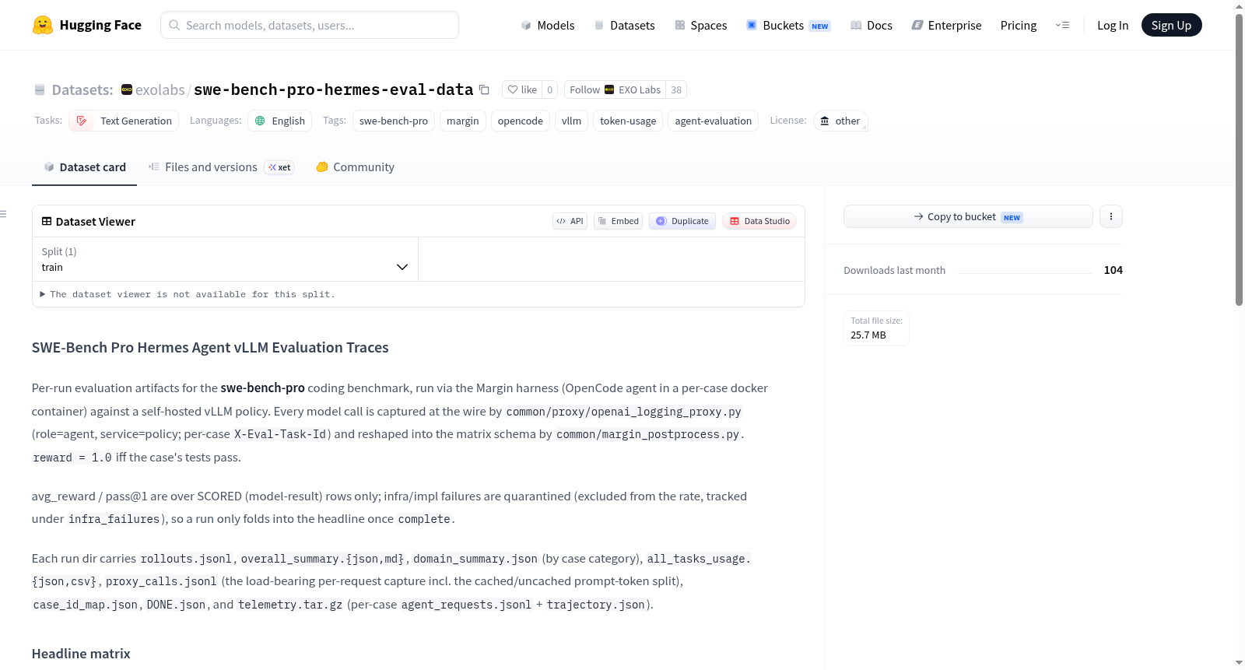The height and width of the screenshot is (670, 1245).
Task: Open the API button in Dataset Viewer
Action: click(x=570, y=221)
